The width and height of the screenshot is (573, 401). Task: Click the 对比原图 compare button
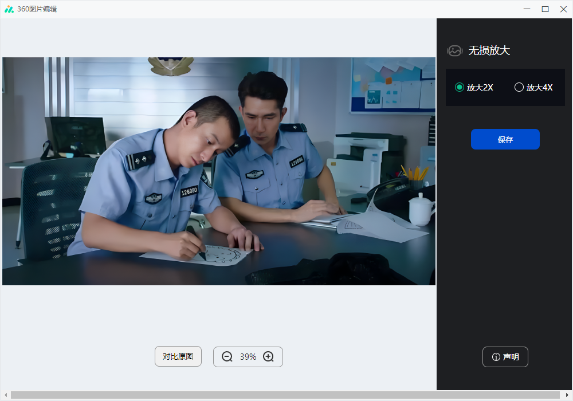(178, 356)
